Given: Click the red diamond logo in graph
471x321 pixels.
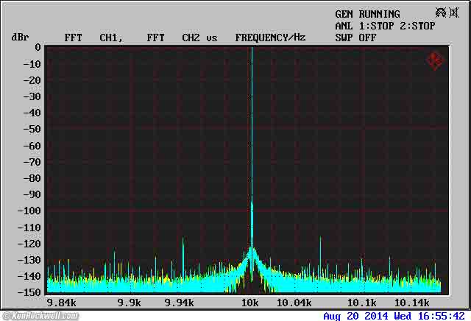Looking at the screenshot, I should [x=435, y=60].
